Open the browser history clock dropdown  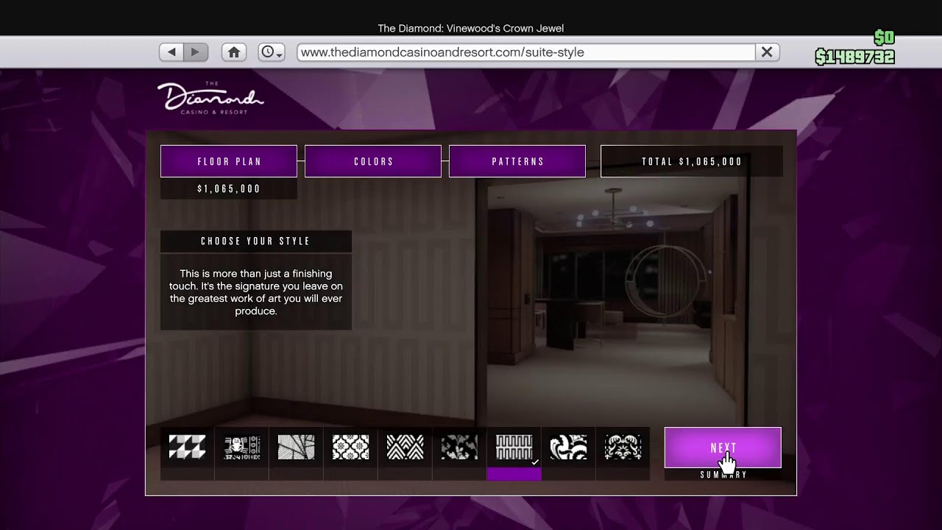272,52
